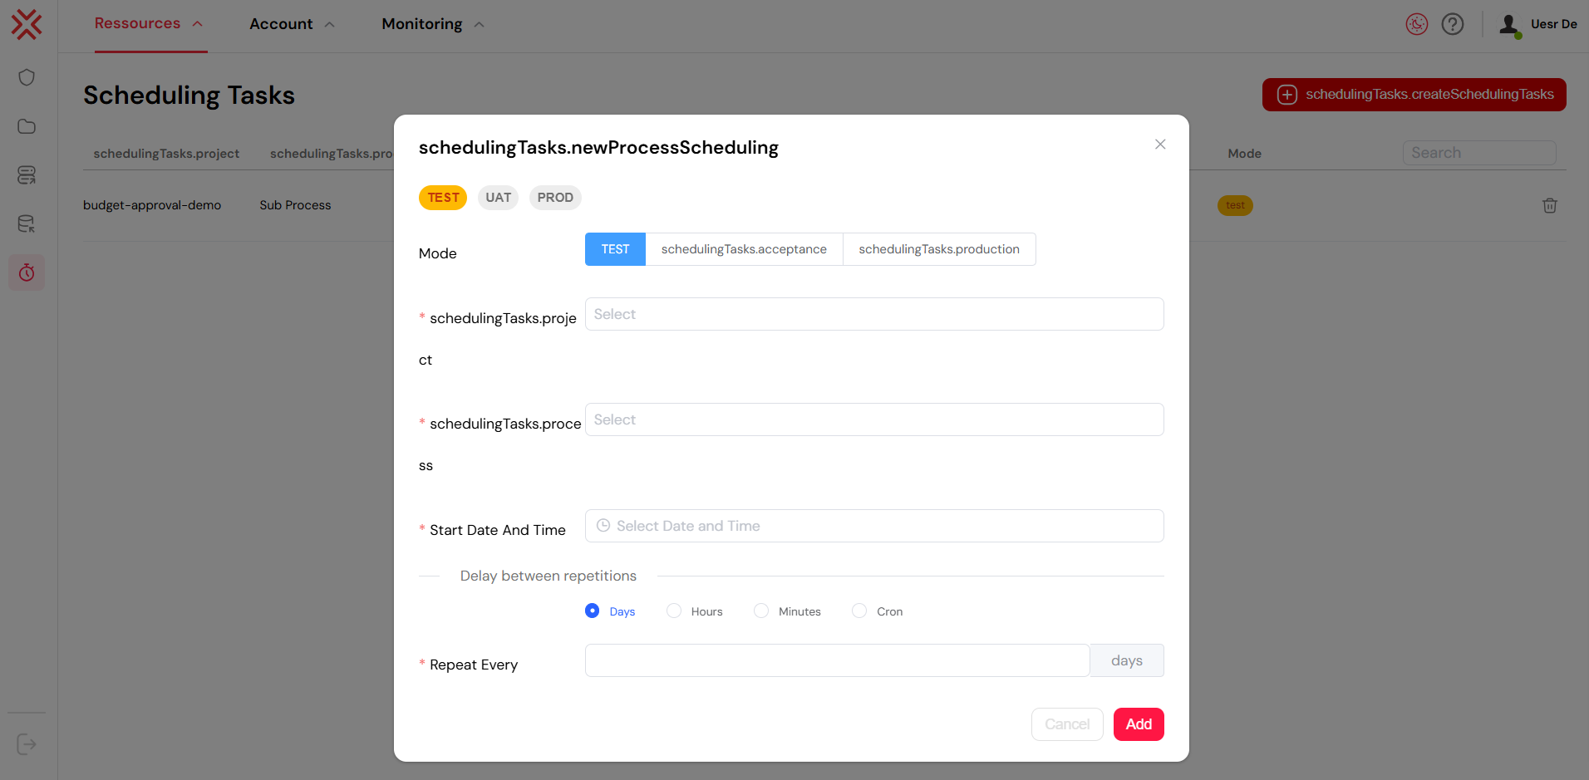Open the shield icon in the left sidebar
The image size is (1589, 780).
(x=26, y=76)
